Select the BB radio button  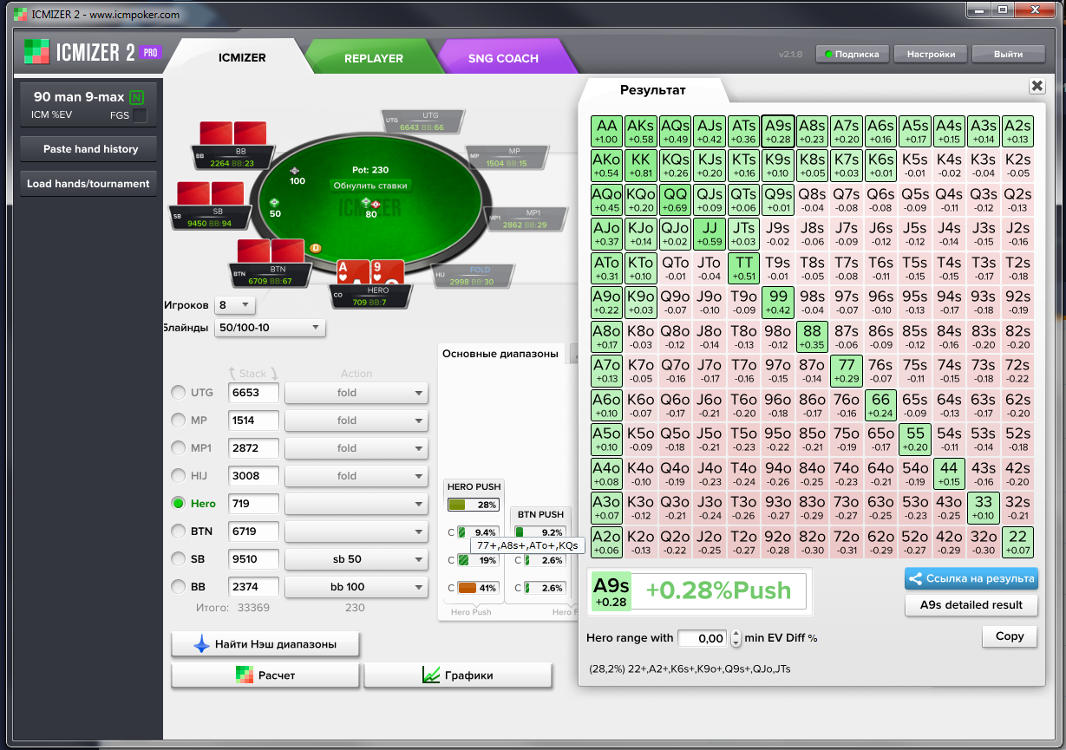[x=179, y=586]
